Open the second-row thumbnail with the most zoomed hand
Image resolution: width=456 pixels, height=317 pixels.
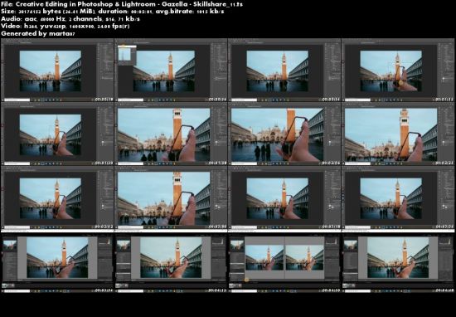(284, 134)
